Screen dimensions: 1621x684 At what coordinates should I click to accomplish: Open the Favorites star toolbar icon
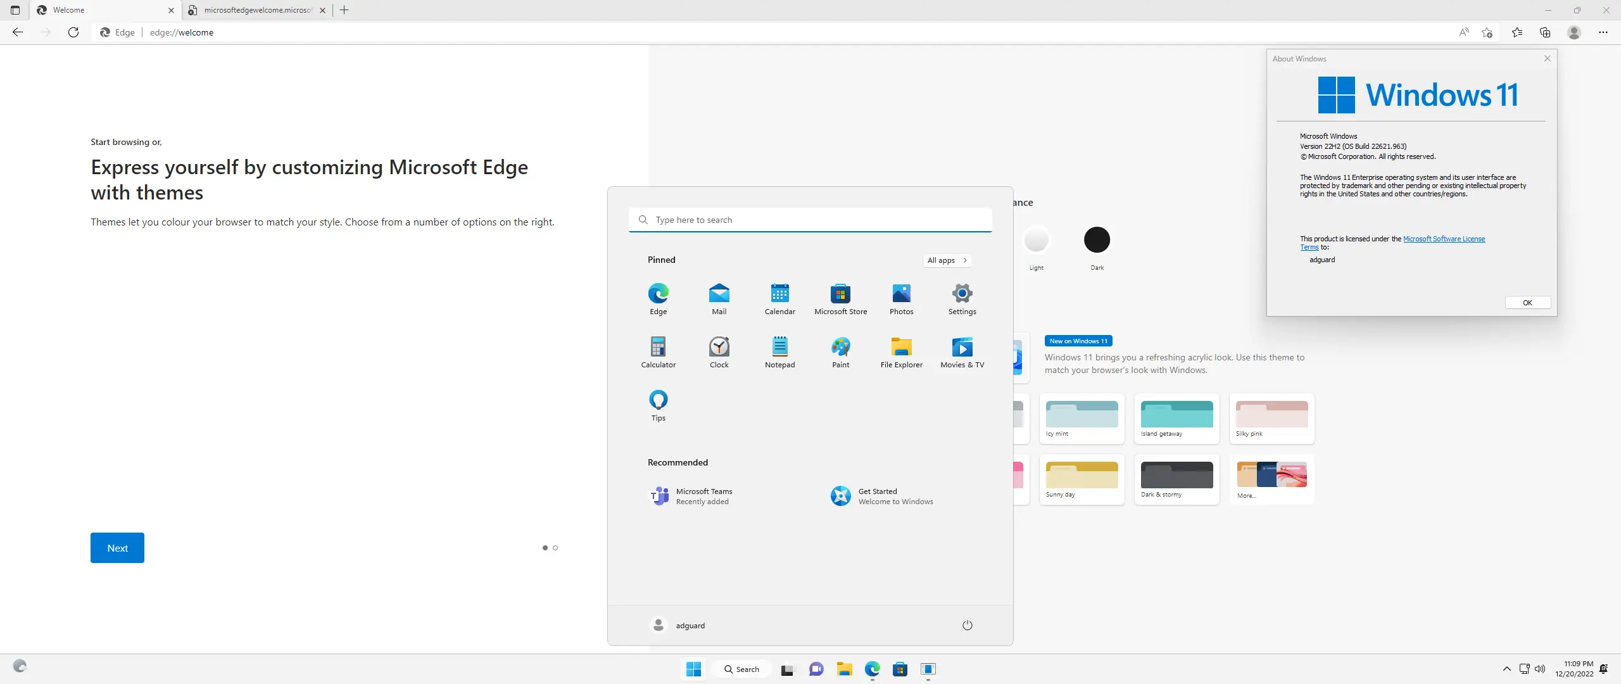[1517, 32]
